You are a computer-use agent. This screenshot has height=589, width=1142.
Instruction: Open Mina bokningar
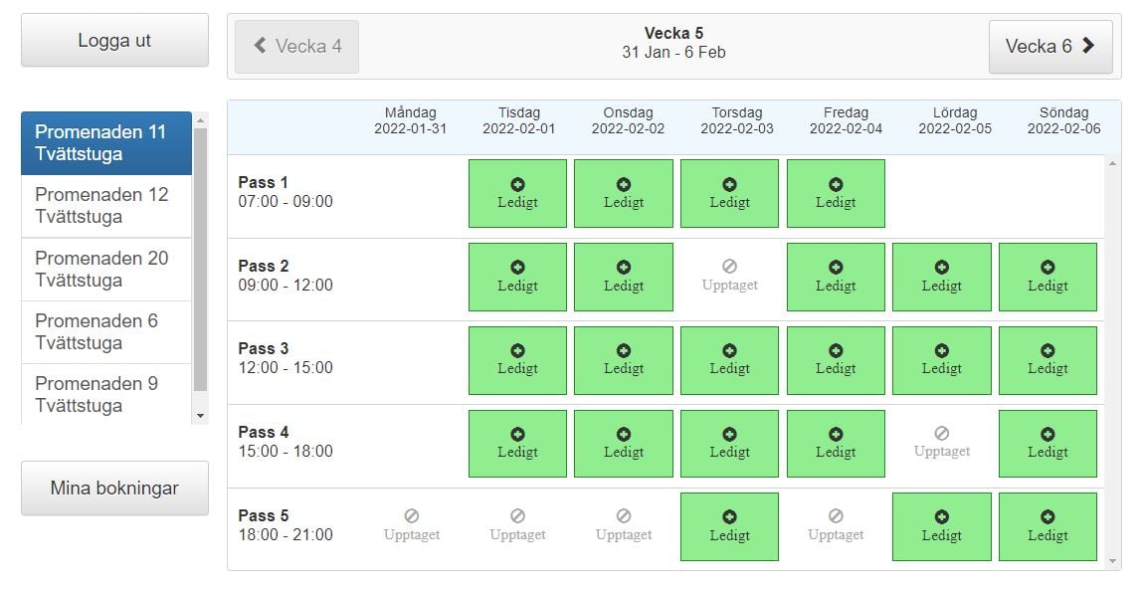[114, 488]
